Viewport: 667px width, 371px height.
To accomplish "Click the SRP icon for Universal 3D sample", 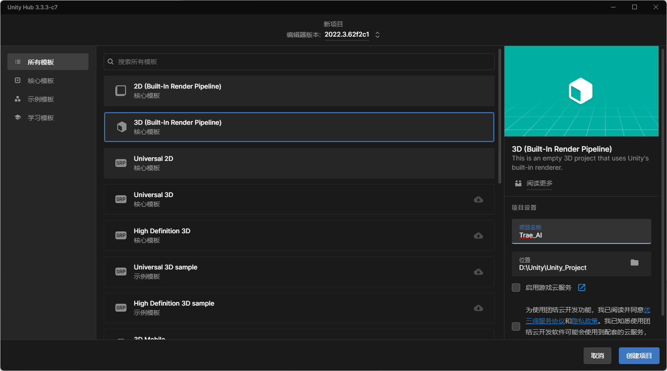I will [x=121, y=272].
